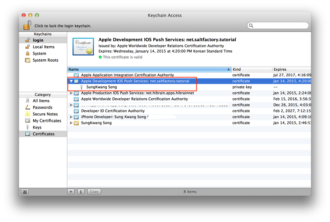Click Feb 2, 2027 expiry cell
The width and height of the screenshot is (330, 222).
(292, 111)
